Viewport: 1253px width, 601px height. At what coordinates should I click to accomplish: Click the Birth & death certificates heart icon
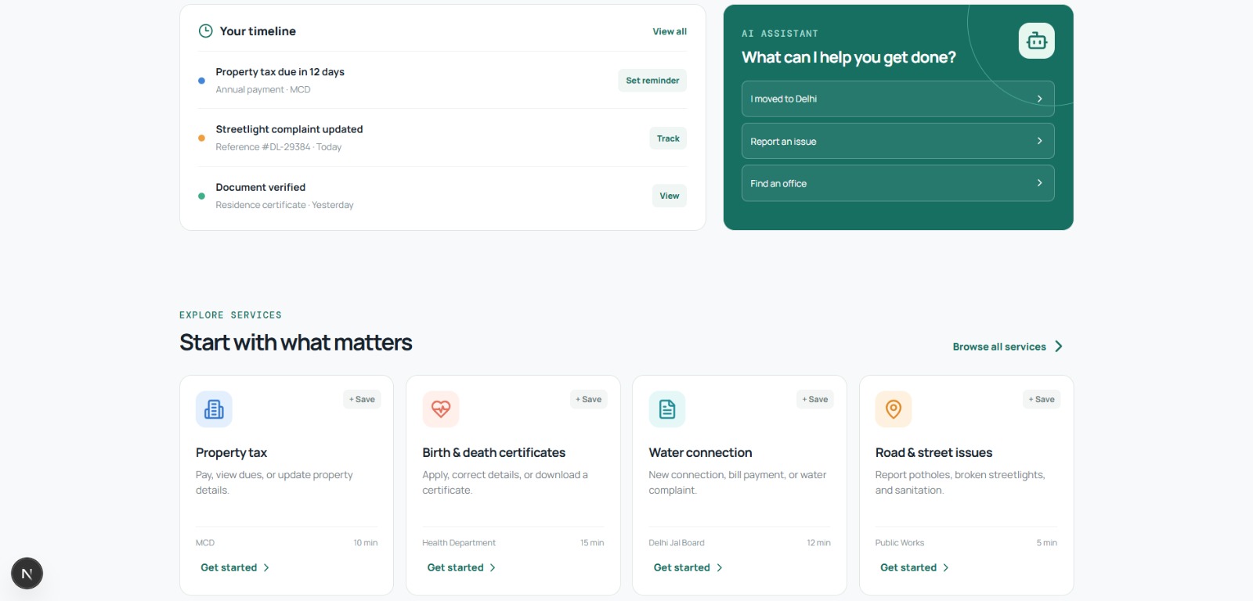tap(441, 409)
